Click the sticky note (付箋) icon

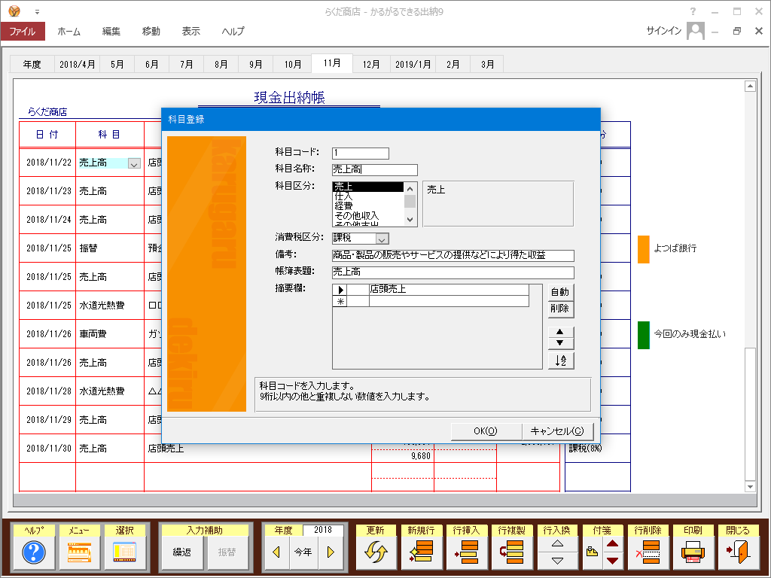coord(592,552)
